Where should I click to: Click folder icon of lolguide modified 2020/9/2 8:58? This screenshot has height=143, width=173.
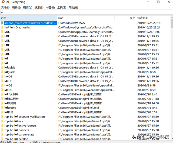coord(2,72)
